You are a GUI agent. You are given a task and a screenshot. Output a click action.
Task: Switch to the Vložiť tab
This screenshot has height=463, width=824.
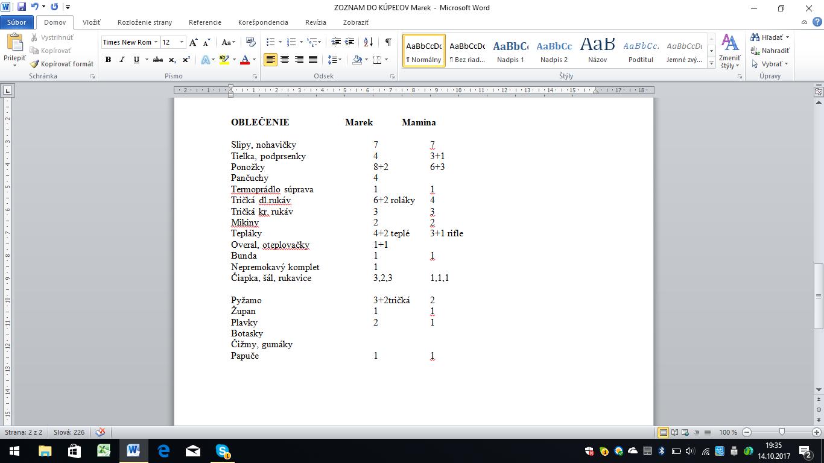tap(91, 22)
